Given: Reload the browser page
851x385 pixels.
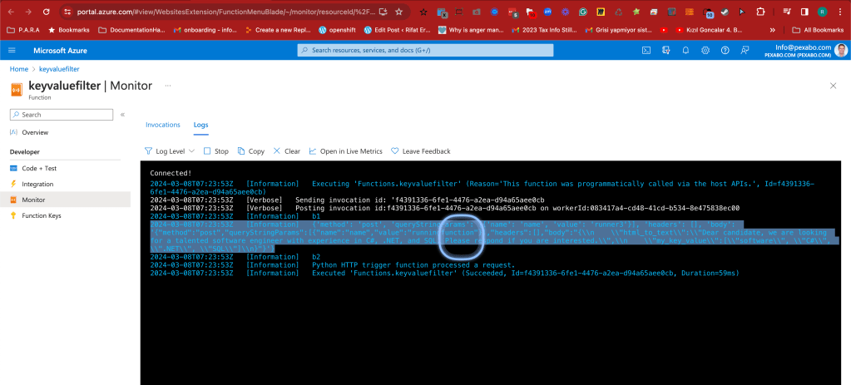Looking at the screenshot, I should point(46,12).
